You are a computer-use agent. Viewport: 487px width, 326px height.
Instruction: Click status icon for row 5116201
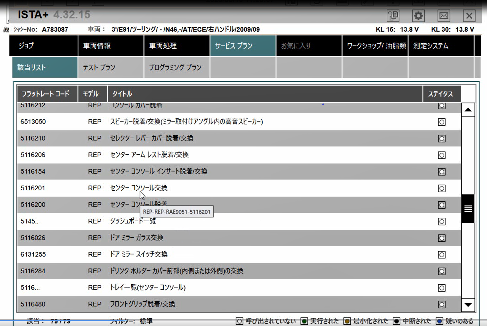(x=442, y=188)
